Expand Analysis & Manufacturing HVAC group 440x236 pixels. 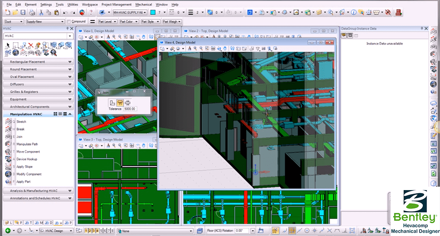(x=38, y=191)
